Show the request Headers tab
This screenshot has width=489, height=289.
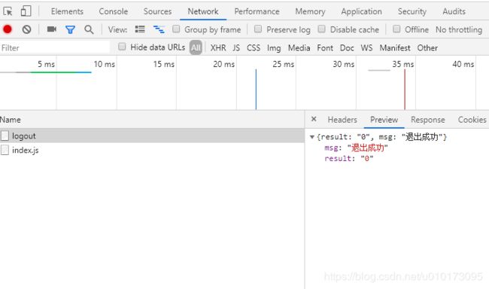click(342, 120)
